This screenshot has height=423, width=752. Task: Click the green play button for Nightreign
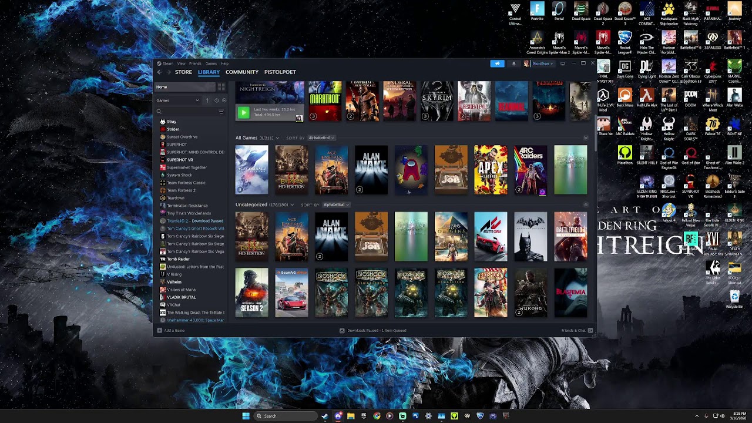[x=243, y=112]
